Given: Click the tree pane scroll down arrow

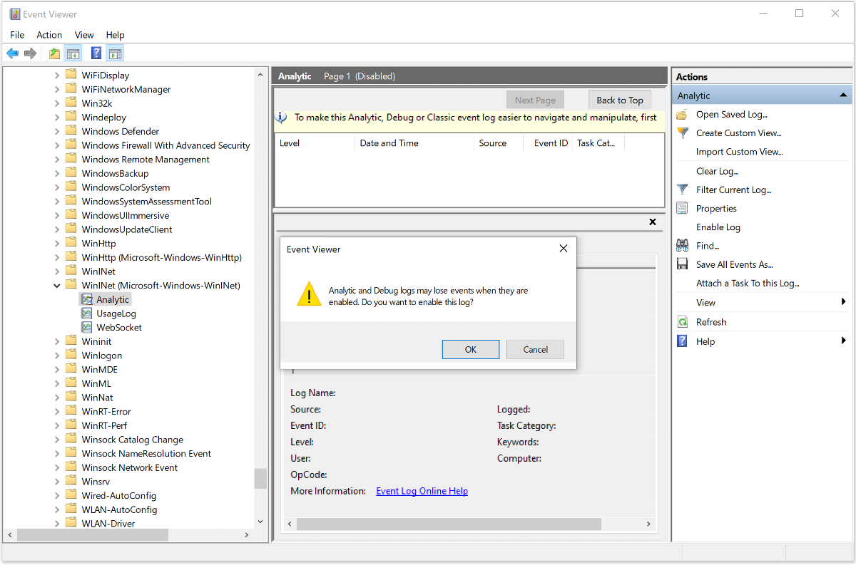Looking at the screenshot, I should pyautogui.click(x=260, y=522).
